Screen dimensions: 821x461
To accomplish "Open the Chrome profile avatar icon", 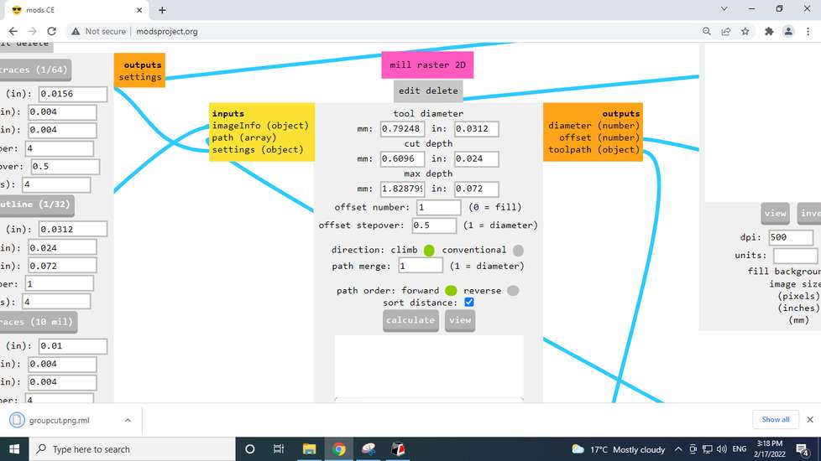I will [788, 31].
